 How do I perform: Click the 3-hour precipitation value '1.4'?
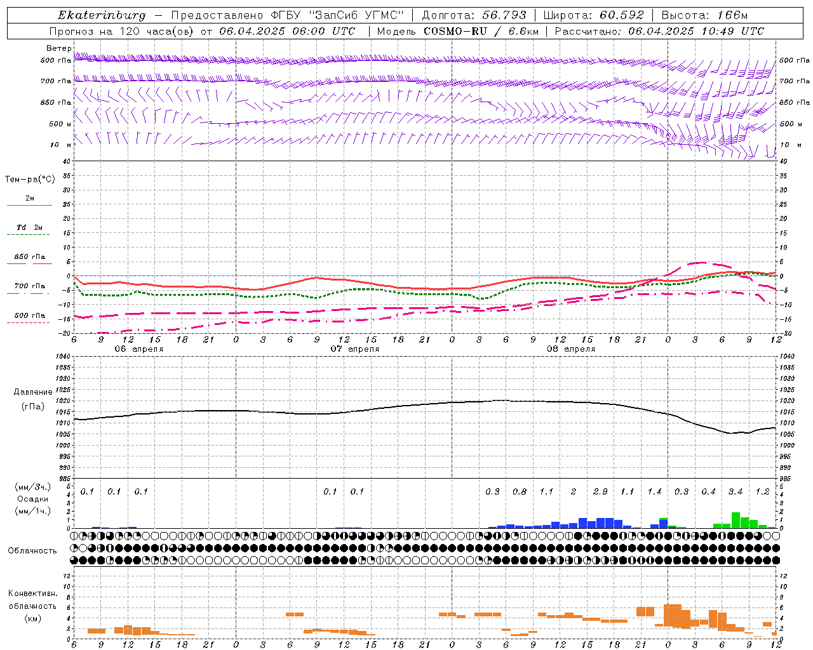pos(654,491)
